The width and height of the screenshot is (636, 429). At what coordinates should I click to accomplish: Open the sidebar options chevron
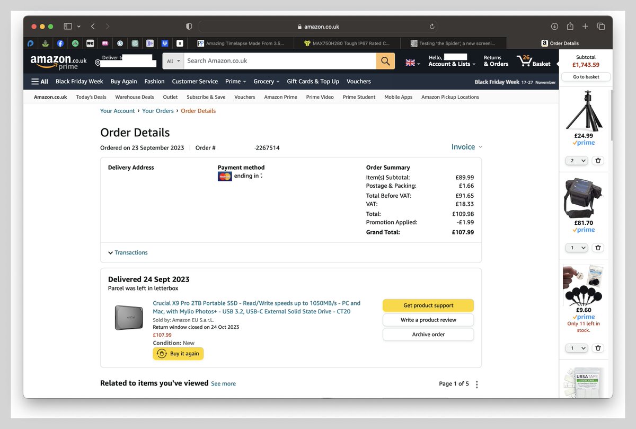coord(79,26)
